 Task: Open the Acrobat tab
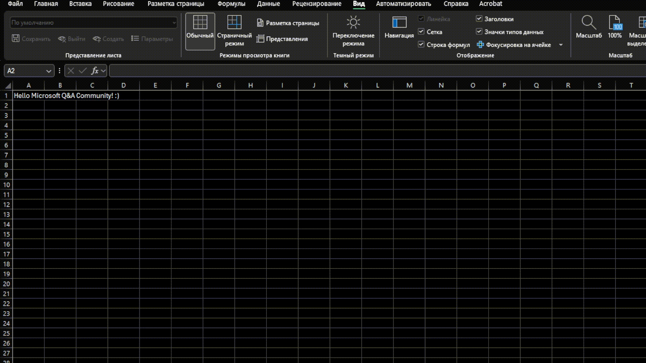[x=491, y=4]
